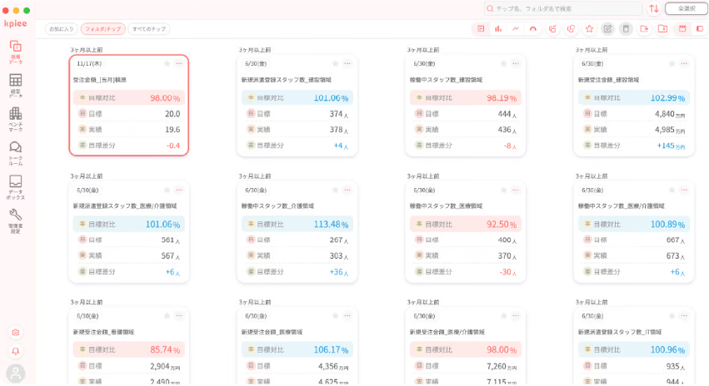Click the 92.50% 目標対比 row
Image resolution: width=709 pixels, height=386 pixels.
[466, 225]
